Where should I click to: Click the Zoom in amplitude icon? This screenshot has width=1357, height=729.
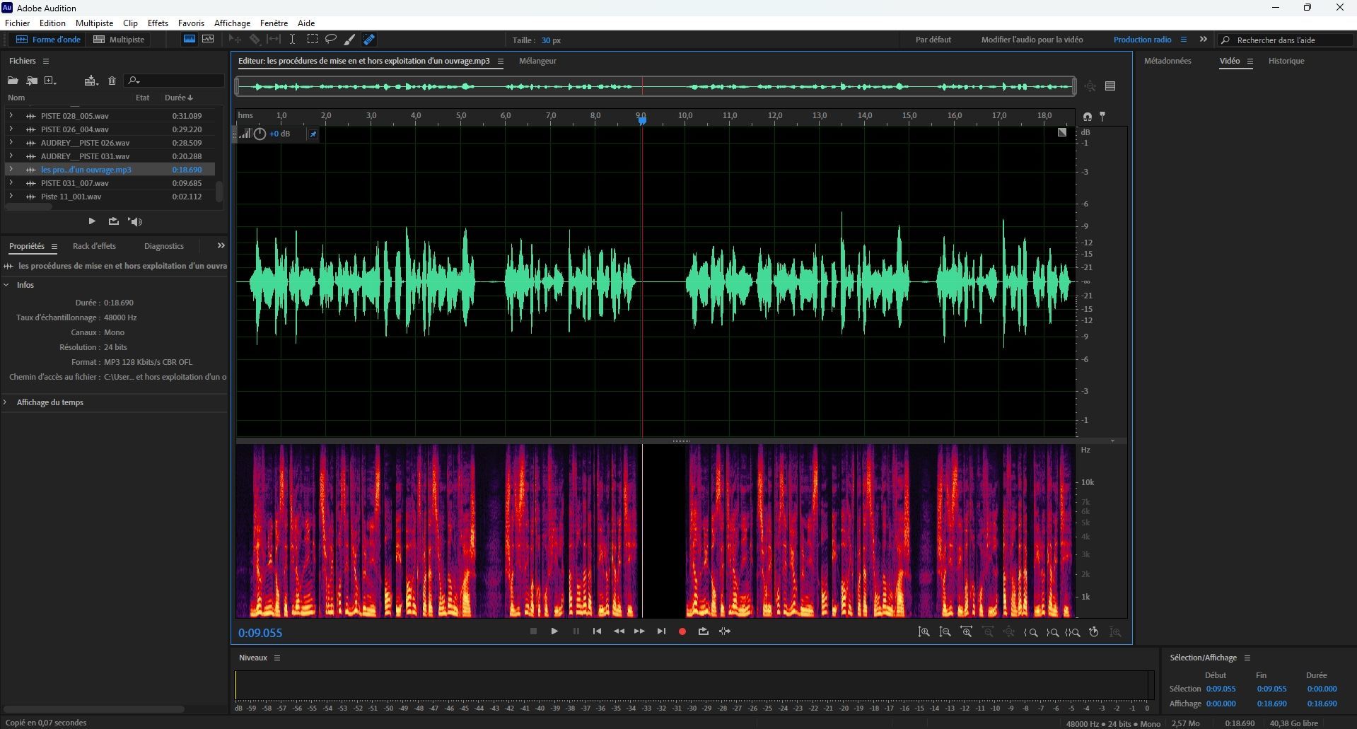(x=924, y=632)
